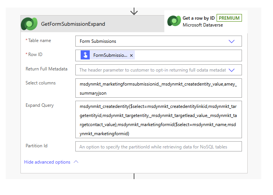Click the Get a row by ID label

click(x=198, y=18)
